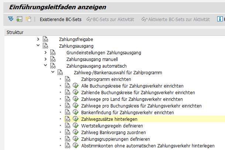
Task: Collapse Zahlweg-/Bankenauswahl für Zahlprogramm node
Action: (53, 72)
